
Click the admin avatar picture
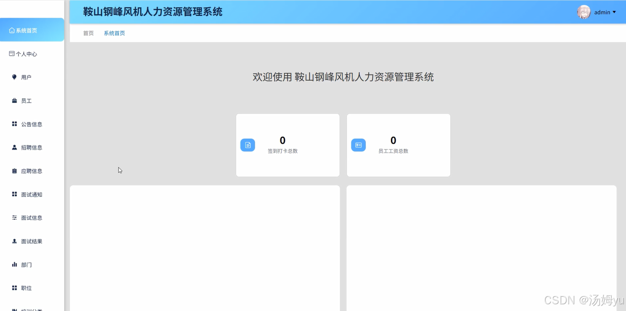click(584, 12)
